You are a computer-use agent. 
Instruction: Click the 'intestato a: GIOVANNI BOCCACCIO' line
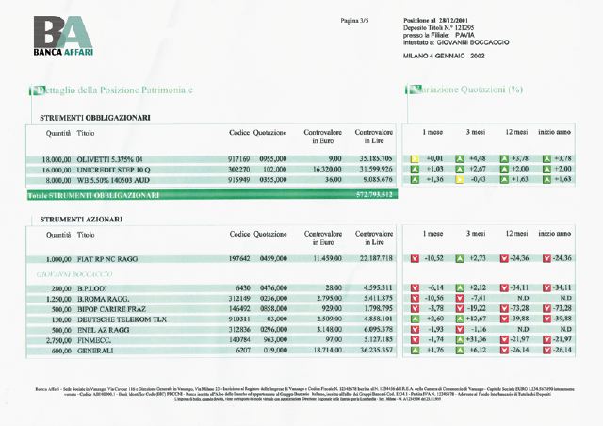[x=456, y=42]
